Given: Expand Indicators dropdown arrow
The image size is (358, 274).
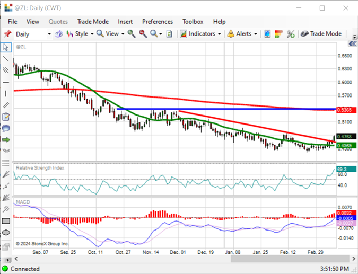Looking at the screenshot, I should [x=220, y=34].
